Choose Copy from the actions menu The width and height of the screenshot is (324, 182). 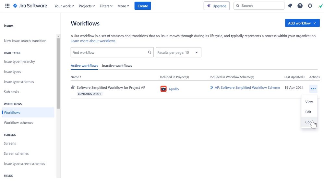(x=309, y=122)
